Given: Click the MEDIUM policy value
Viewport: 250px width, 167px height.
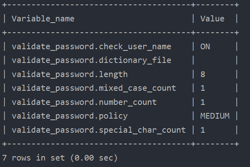Looking at the screenshot, I should point(215,116).
